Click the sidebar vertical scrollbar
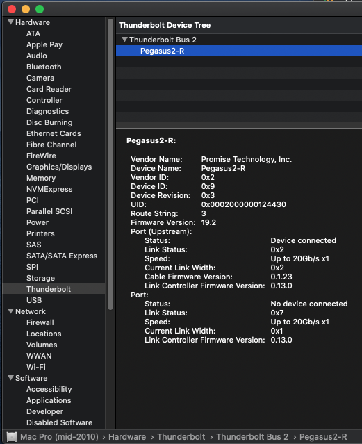Screen dimensions: 362x444 point(110,164)
